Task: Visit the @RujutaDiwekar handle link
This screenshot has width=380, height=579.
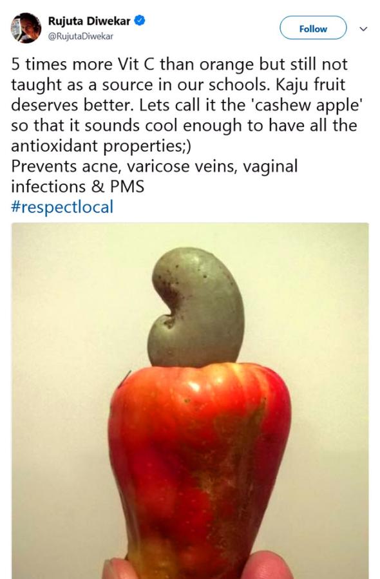Action: pos(81,36)
